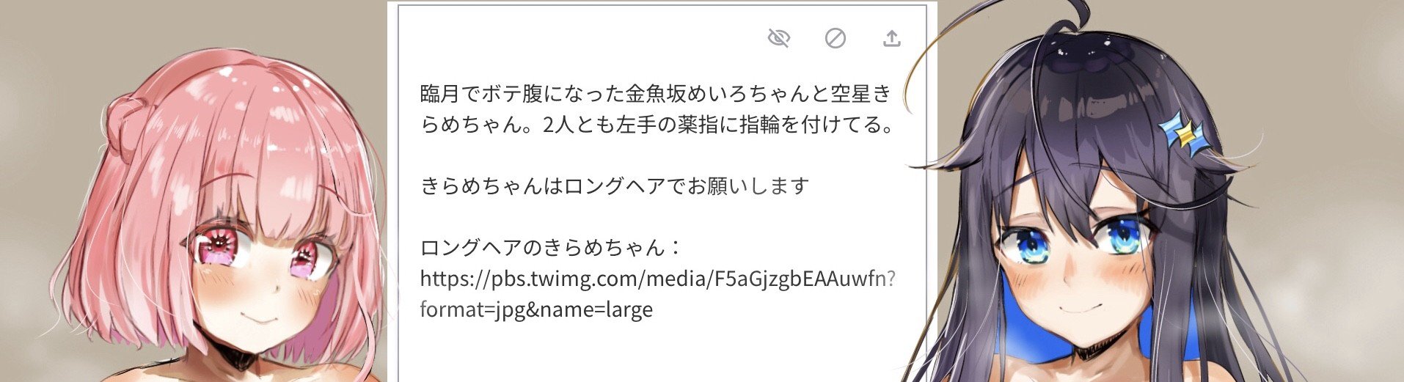Click the ロングヘアのきらめちゃん： label
Screen dimensions: 1404x382
(x=552, y=248)
